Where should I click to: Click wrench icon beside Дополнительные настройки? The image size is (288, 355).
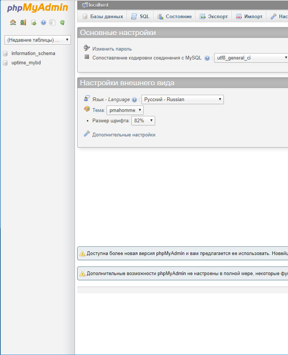(x=87, y=133)
